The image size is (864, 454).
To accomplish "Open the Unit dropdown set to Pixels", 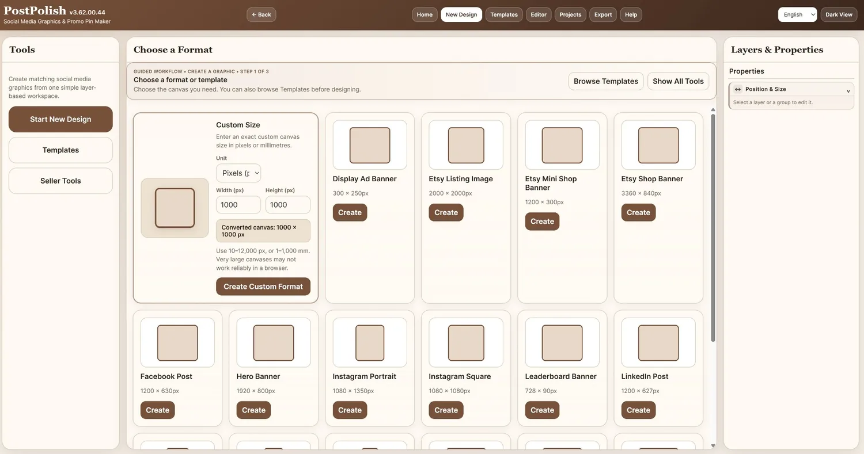I will click(238, 173).
